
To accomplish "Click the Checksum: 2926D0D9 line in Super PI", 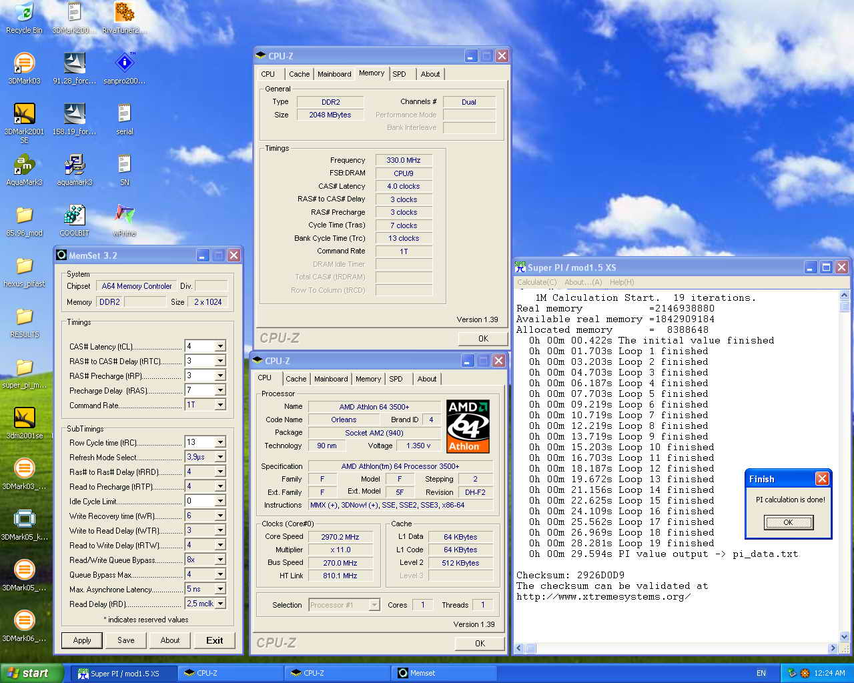I will [x=570, y=575].
